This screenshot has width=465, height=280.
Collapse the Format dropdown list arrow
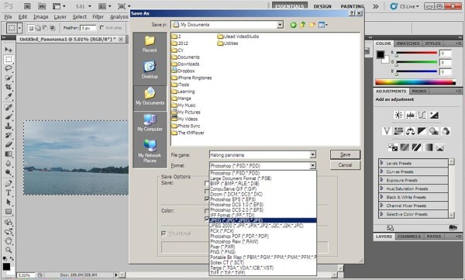[312, 165]
